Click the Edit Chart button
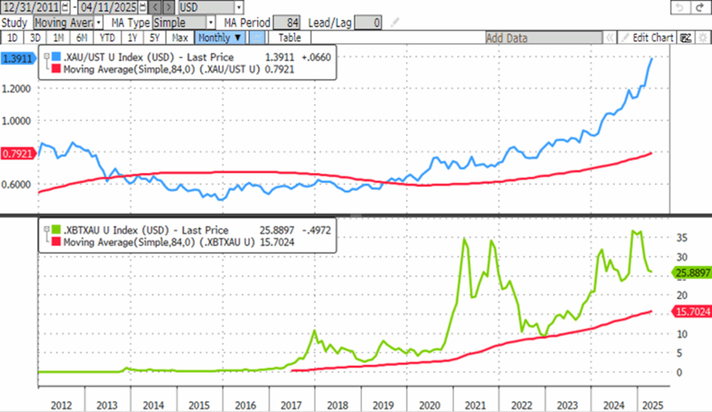Image resolution: width=712 pixels, height=412 pixels. click(x=647, y=38)
